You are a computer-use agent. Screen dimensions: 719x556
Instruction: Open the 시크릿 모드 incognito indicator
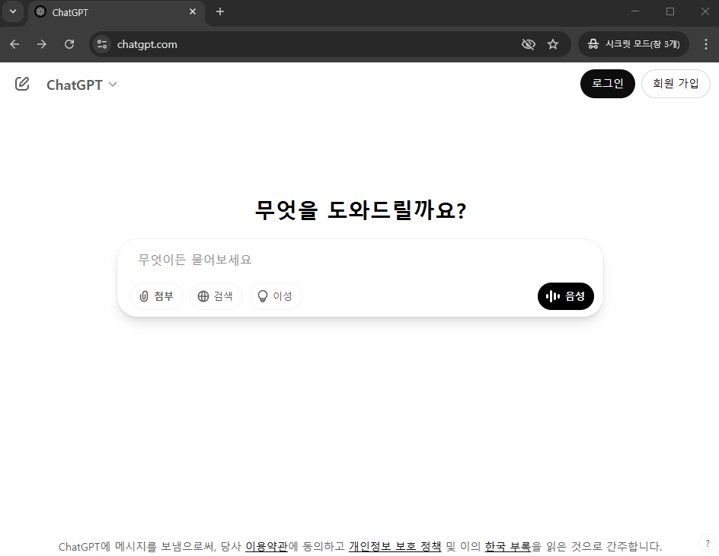pos(634,44)
